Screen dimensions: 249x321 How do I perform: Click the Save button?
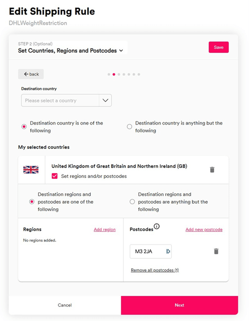(219, 47)
